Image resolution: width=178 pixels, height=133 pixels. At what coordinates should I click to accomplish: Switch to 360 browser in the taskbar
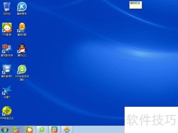pos(42,129)
